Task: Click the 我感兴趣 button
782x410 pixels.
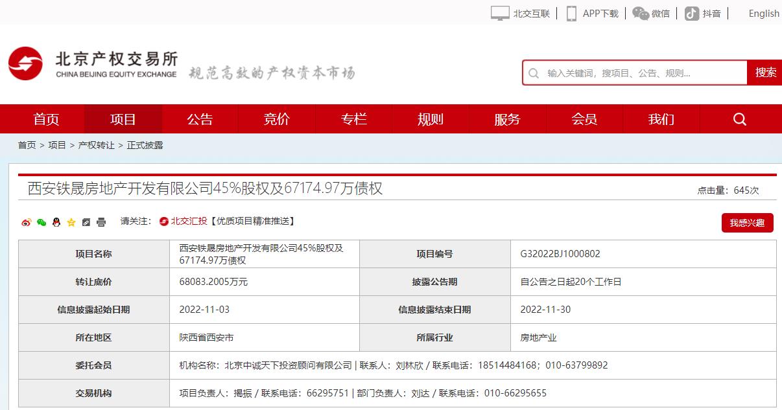Action: (x=747, y=223)
